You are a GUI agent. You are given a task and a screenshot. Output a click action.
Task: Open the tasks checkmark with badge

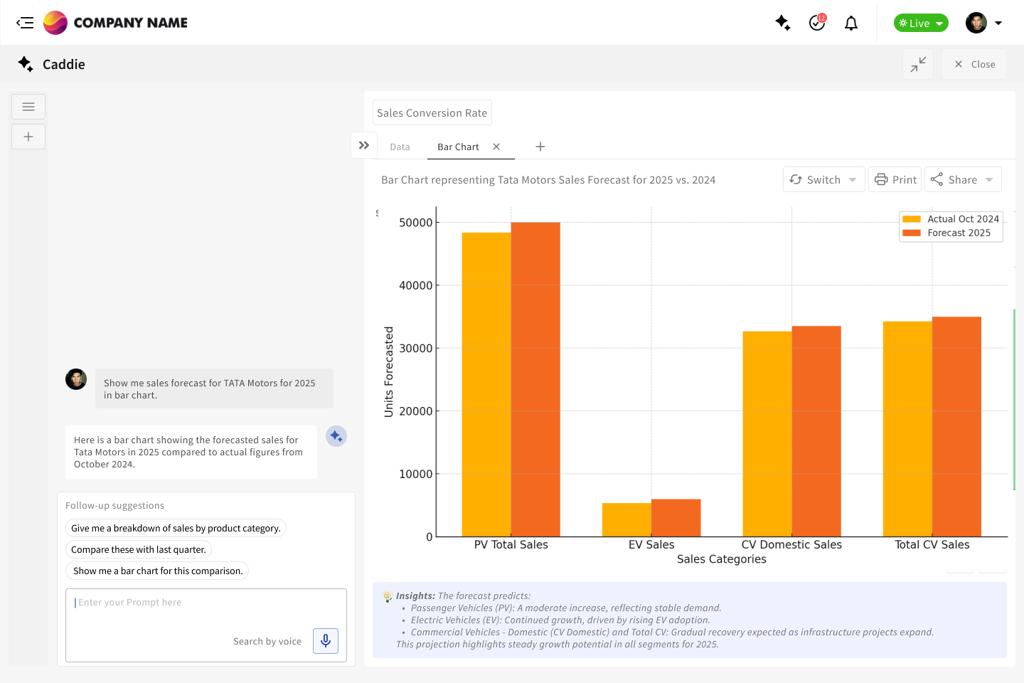click(x=817, y=23)
